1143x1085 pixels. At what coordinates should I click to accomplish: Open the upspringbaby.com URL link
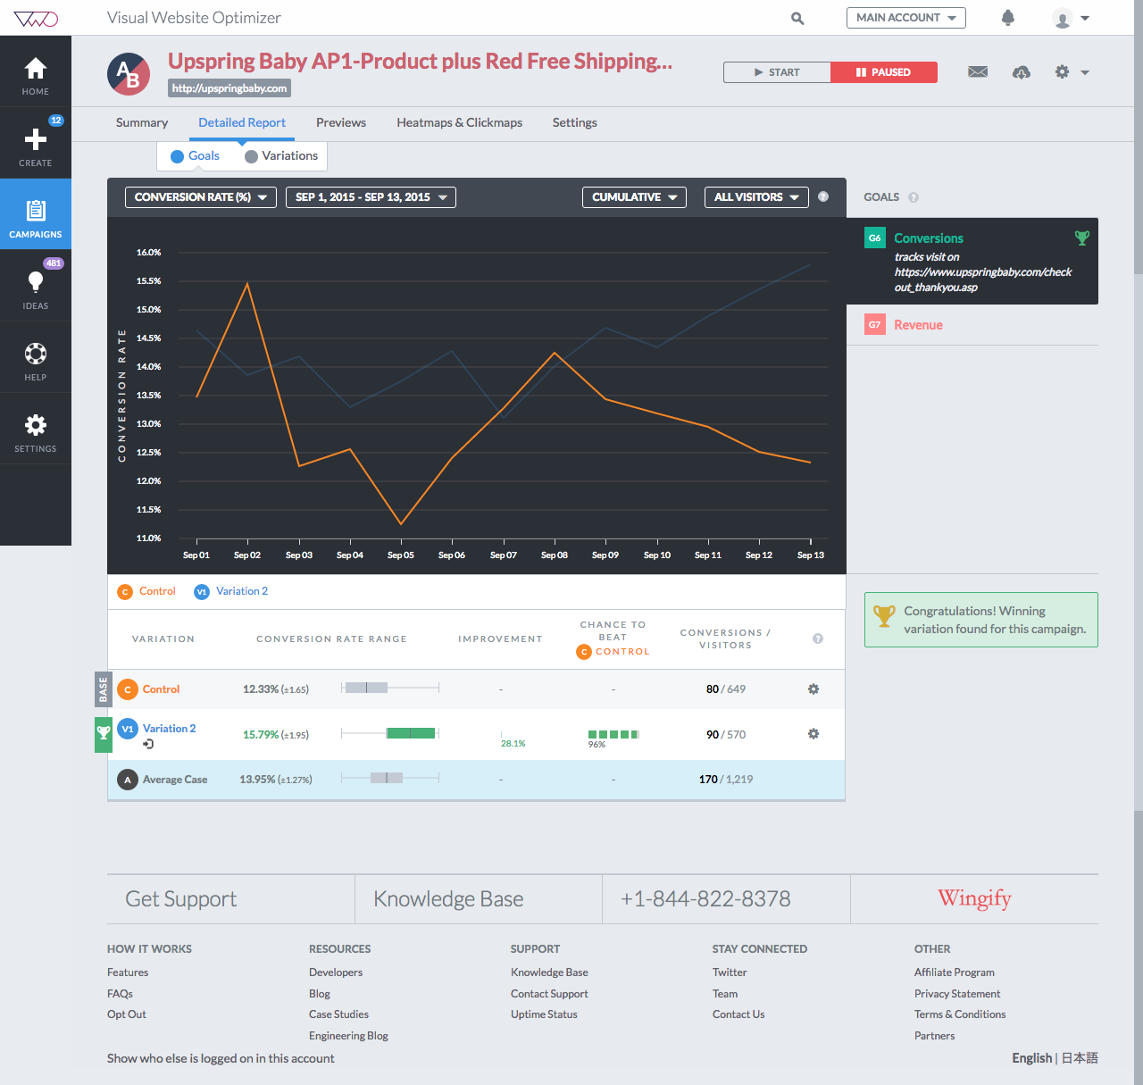click(229, 88)
